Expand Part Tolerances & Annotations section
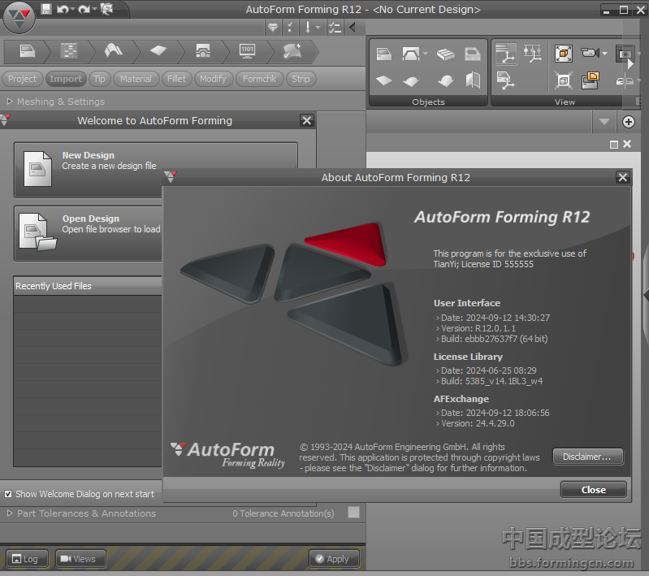Screen dimensions: 649x576 (10, 513)
